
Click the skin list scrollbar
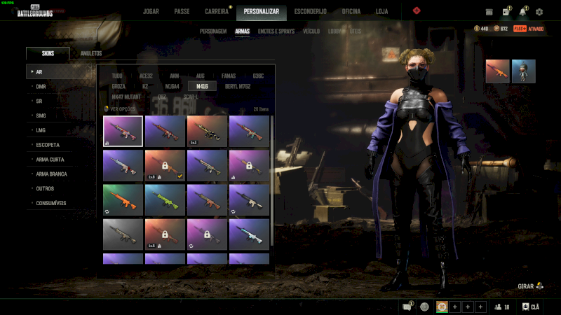coord(273,182)
